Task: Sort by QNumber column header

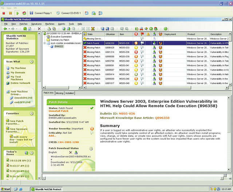Action: (x=112, y=34)
